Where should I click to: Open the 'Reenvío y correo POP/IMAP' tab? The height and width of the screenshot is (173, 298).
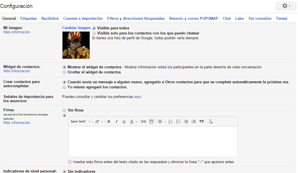(x=194, y=18)
